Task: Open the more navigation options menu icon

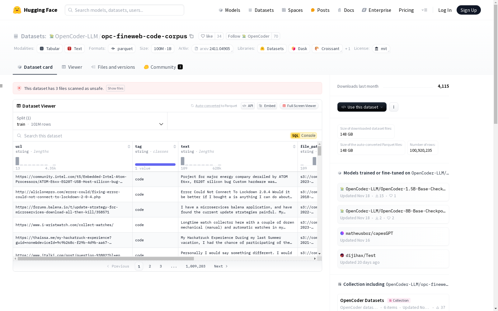Action: click(424, 10)
